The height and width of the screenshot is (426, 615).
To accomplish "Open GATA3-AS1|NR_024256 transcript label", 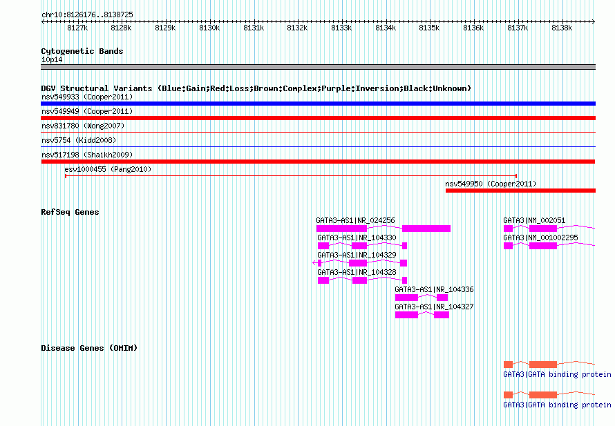I will (x=355, y=221).
